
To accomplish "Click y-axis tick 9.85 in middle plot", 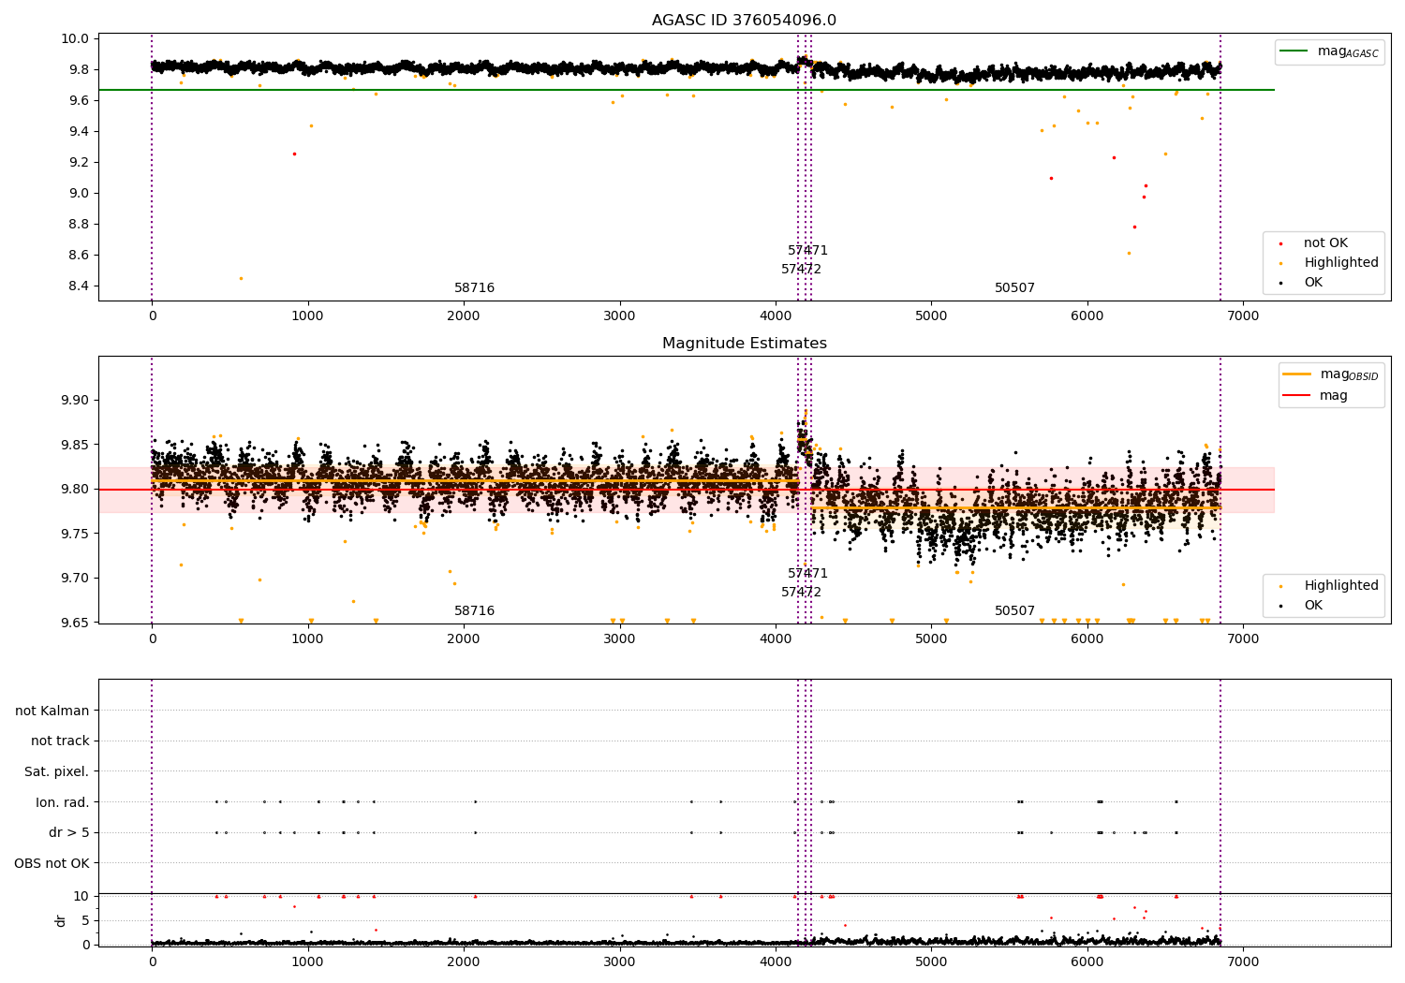I will pyautogui.click(x=77, y=445).
